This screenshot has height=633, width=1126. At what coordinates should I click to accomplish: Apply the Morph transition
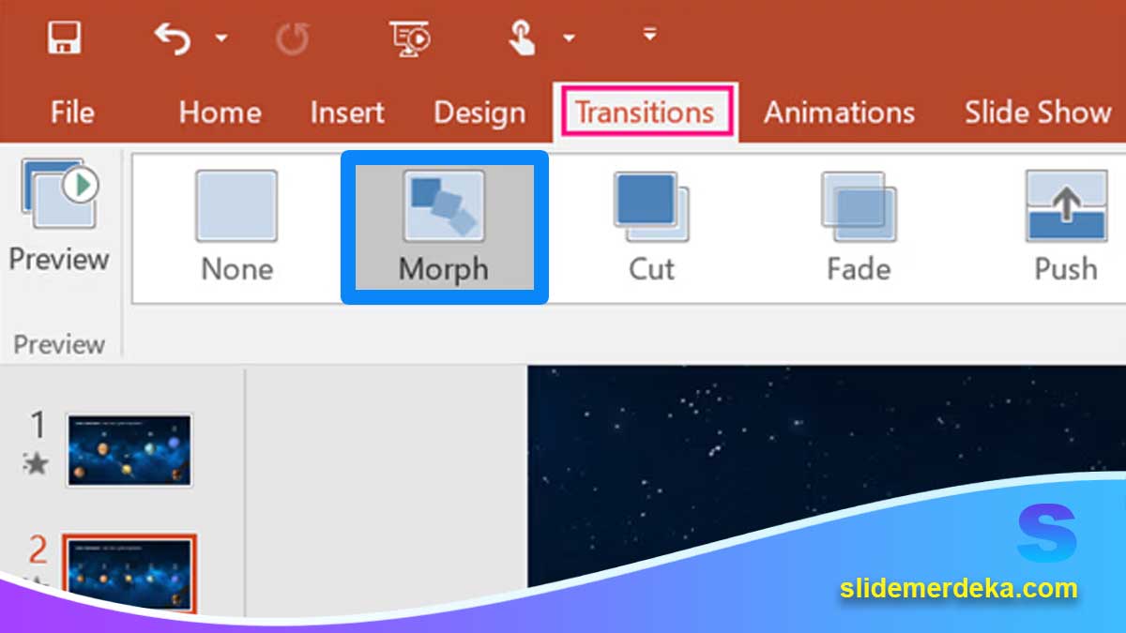tap(444, 228)
